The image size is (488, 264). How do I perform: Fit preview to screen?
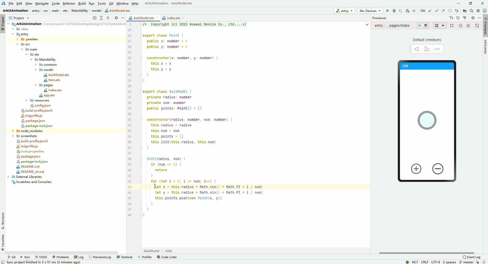click(x=477, y=25)
